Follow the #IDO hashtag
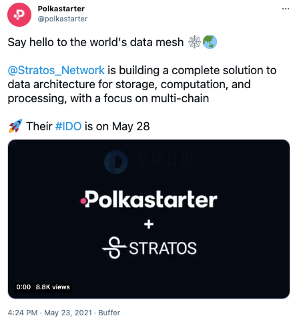 tap(68, 126)
